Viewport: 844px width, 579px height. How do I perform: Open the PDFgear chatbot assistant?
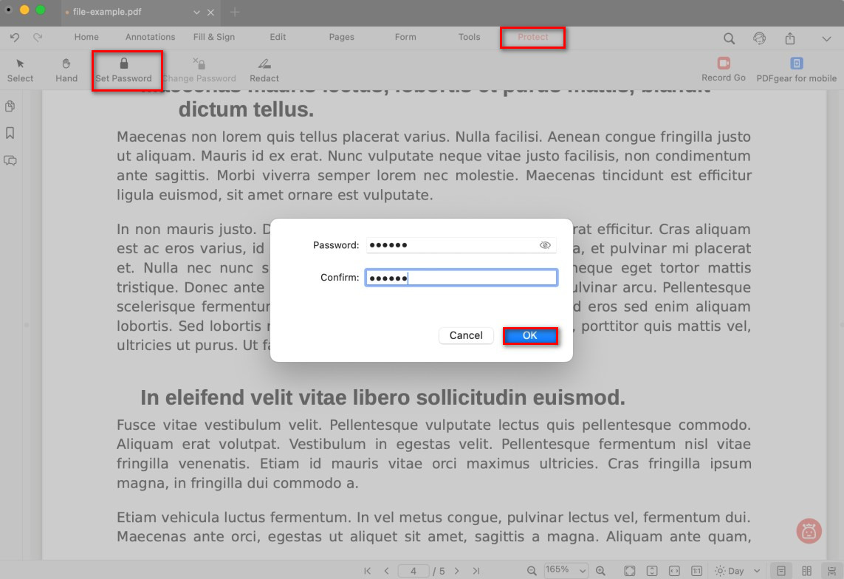[809, 531]
